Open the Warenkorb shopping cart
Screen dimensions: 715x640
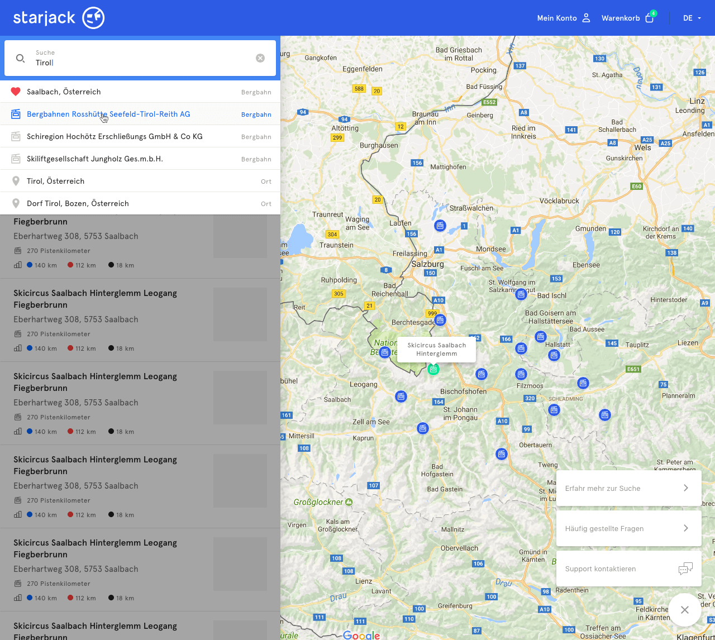click(x=628, y=18)
